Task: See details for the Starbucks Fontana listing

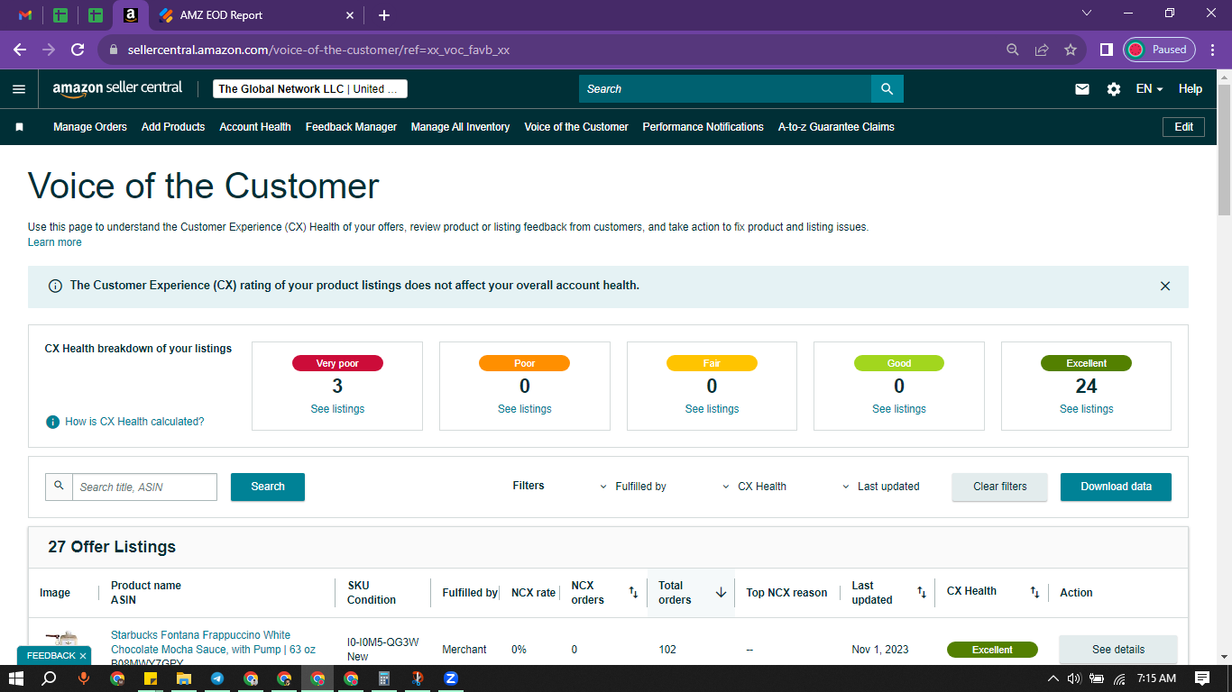Action: (1118, 650)
